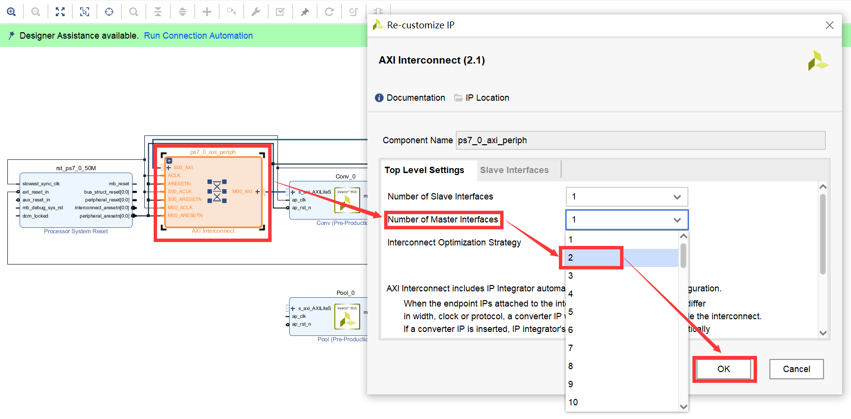Image resolution: width=851 pixels, height=419 pixels.
Task: Click the crosshair auto-fit selection icon
Action: 109,12
